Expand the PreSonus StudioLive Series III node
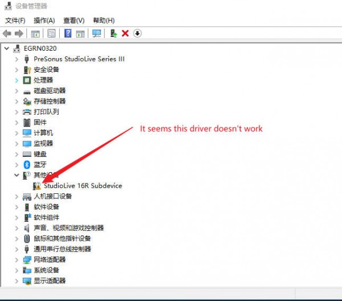 coord(17,59)
